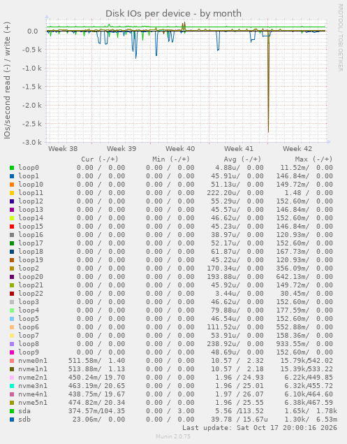Click the Cur (-/+) column header
This screenshot has height=444, width=347.
(x=100, y=159)
